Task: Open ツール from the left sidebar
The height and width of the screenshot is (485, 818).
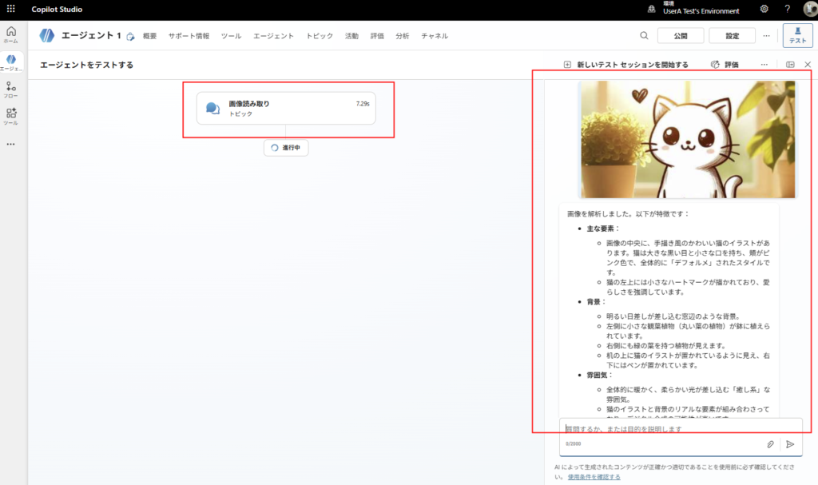Action: [x=11, y=114]
